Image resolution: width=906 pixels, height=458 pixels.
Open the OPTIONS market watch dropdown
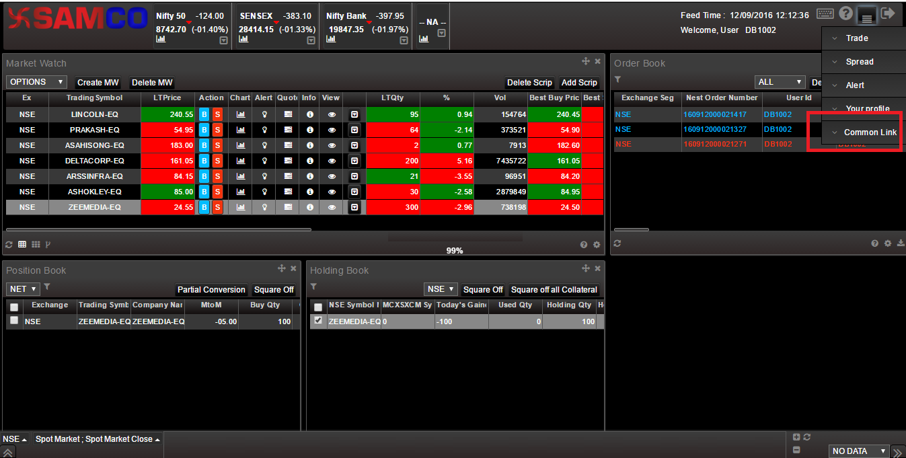click(x=36, y=82)
